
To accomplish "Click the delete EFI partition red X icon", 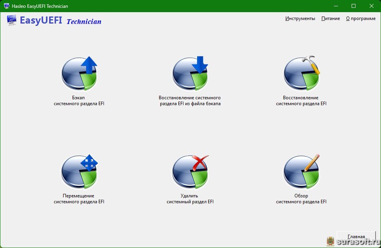I will pyautogui.click(x=190, y=171).
